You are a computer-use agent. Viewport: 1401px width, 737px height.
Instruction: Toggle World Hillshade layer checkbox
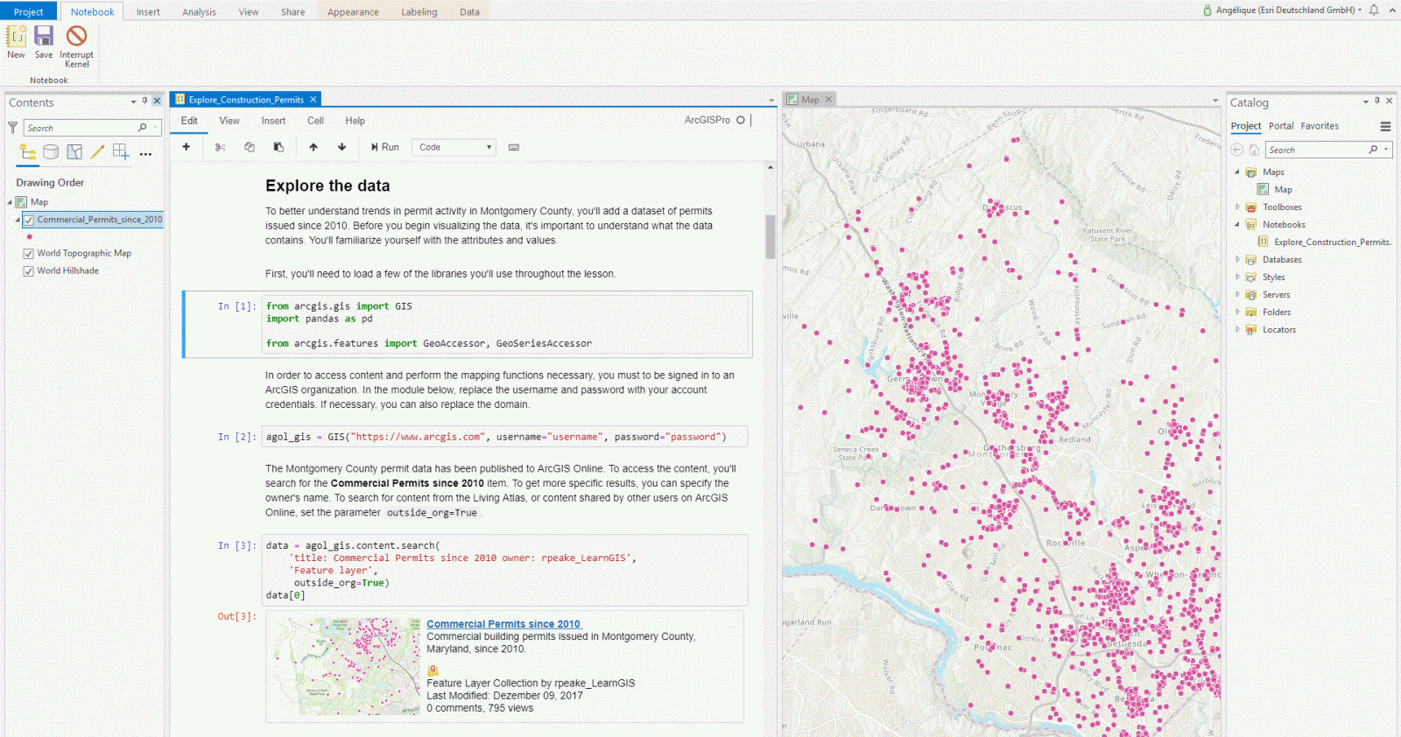click(x=29, y=271)
